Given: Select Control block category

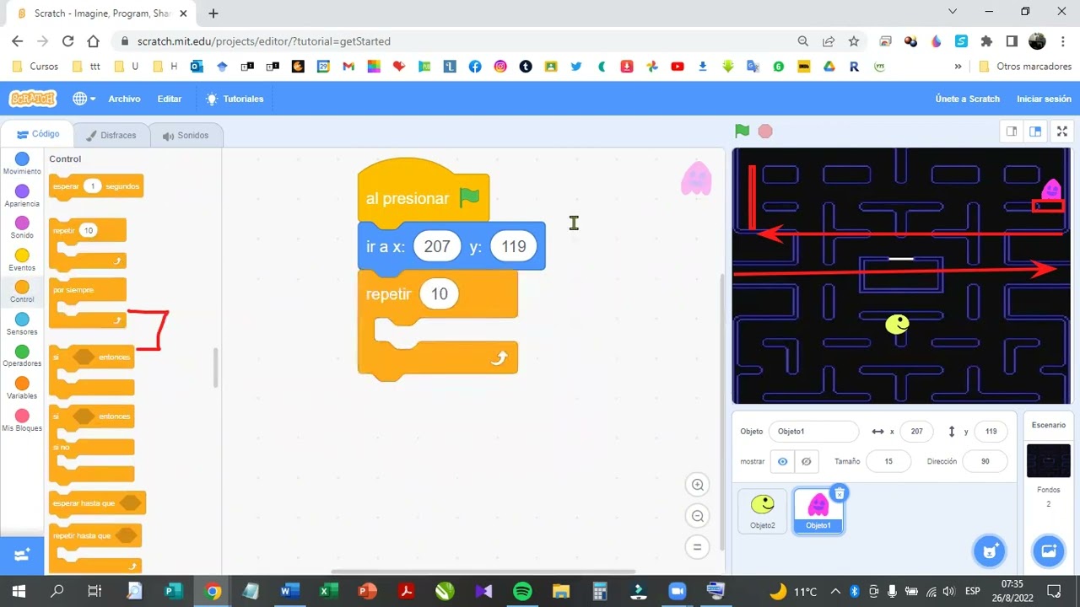Looking at the screenshot, I should pyautogui.click(x=22, y=292).
